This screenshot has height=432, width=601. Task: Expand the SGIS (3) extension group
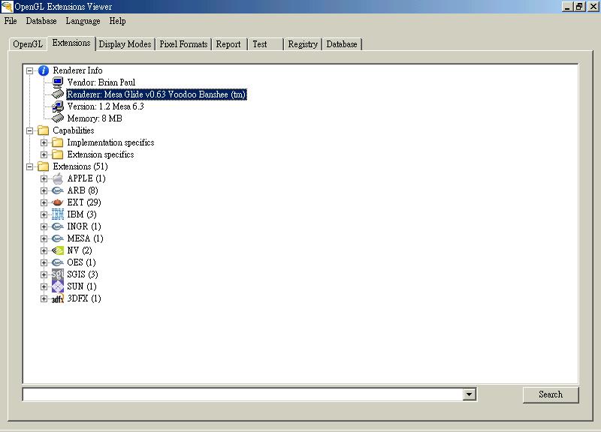(x=44, y=274)
